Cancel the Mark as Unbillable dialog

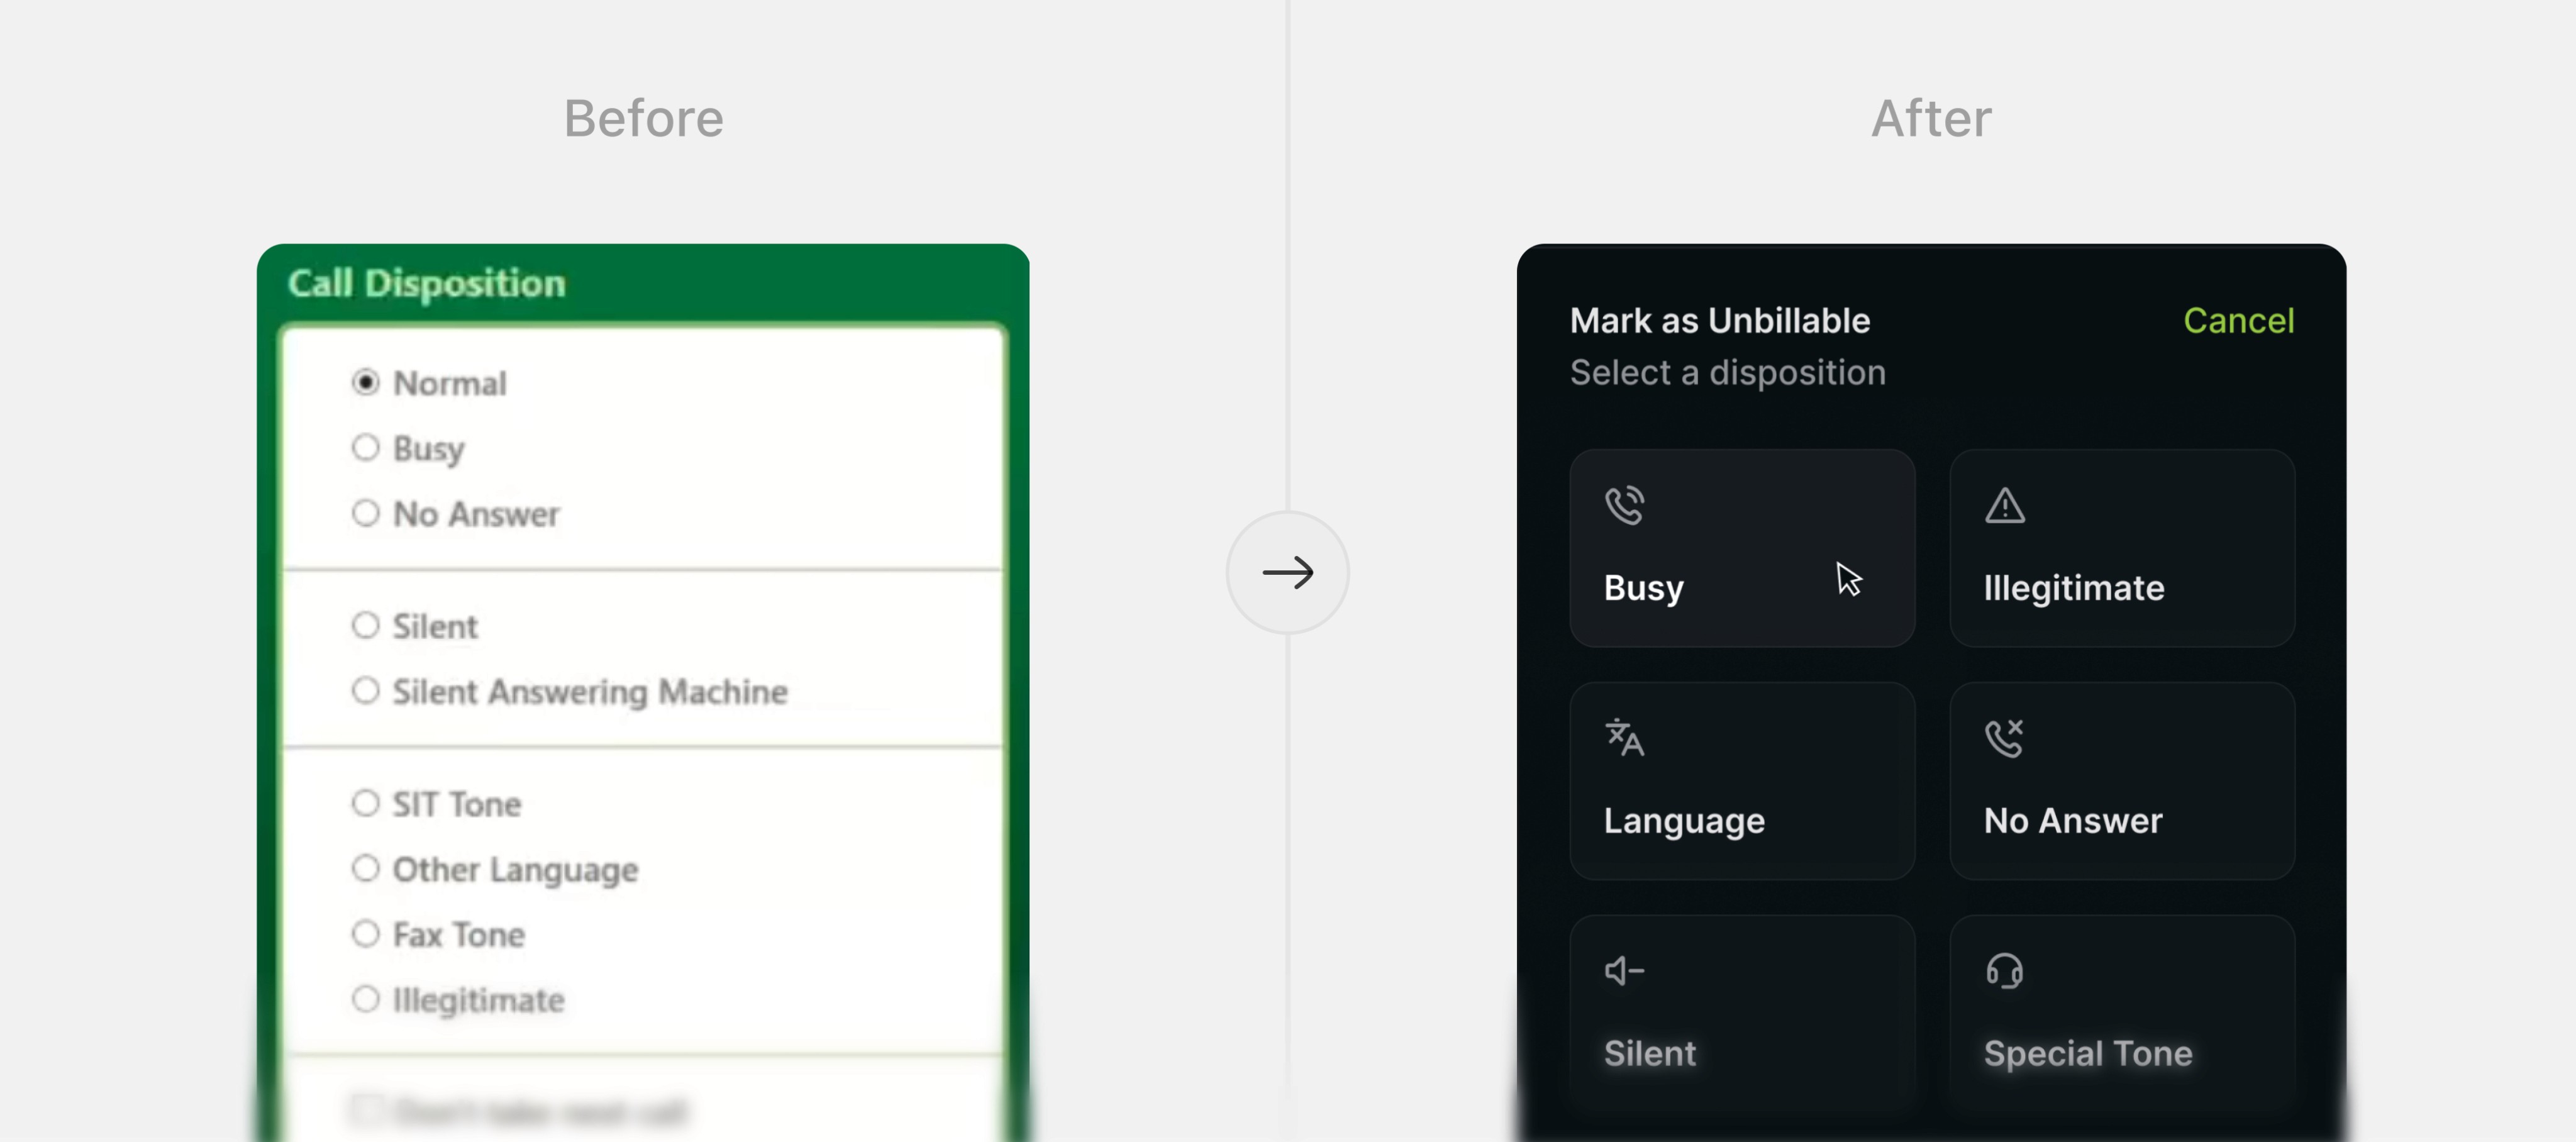click(x=2238, y=320)
